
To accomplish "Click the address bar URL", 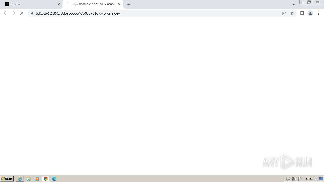I will pyautogui.click(x=78, y=13).
